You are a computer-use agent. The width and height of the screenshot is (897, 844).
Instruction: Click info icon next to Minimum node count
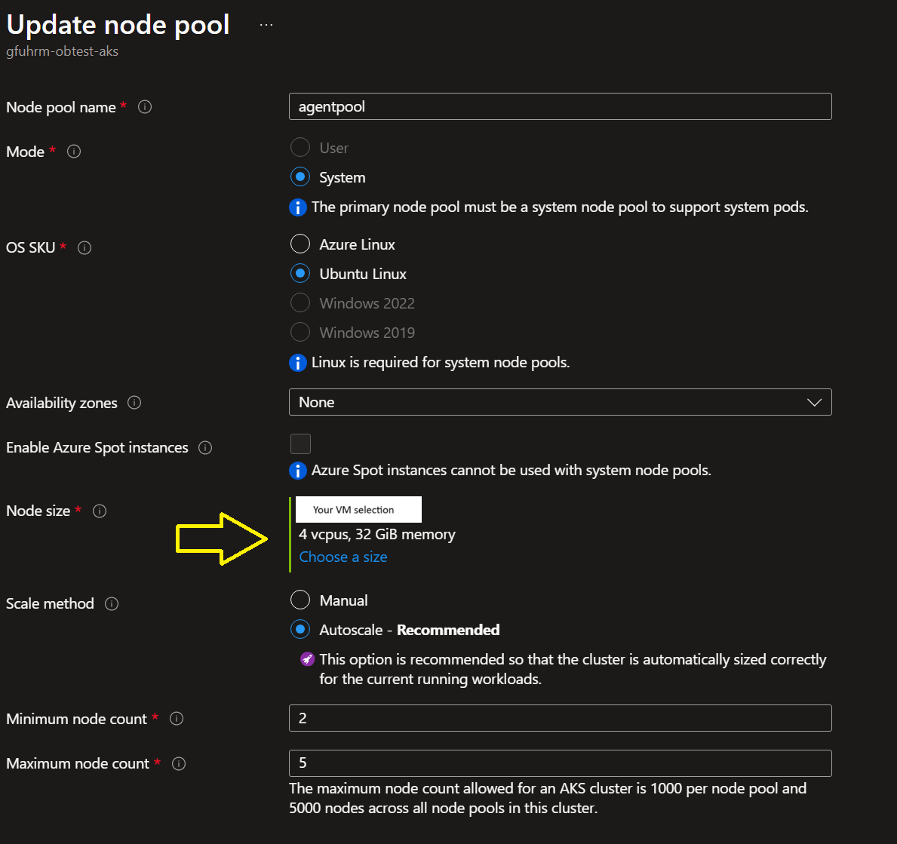pos(177,719)
